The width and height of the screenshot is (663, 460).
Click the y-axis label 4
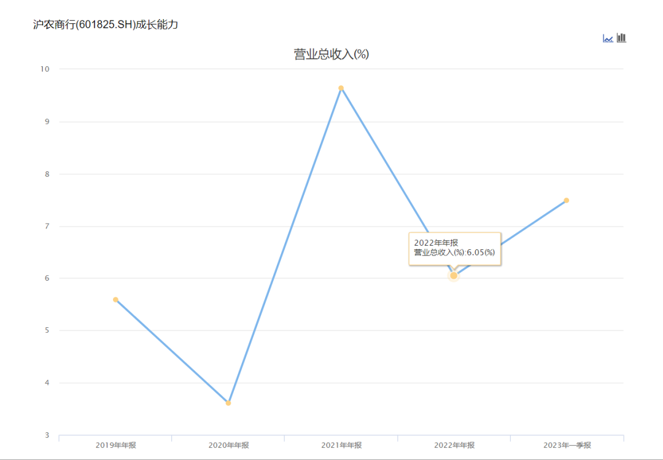(x=47, y=383)
